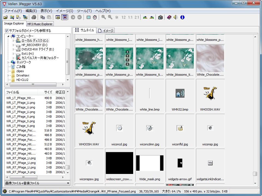Set zoom to 2:1 in toolbar
The width and height of the screenshot is (262, 196).
pos(137,17)
